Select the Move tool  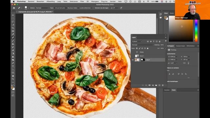[x=13, y=15]
